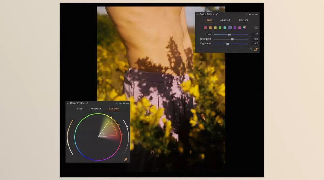Screen dimensions: 324x180
Task: Reset adjustments with undo arrow in upper Color Editor
Action: point(250,15)
